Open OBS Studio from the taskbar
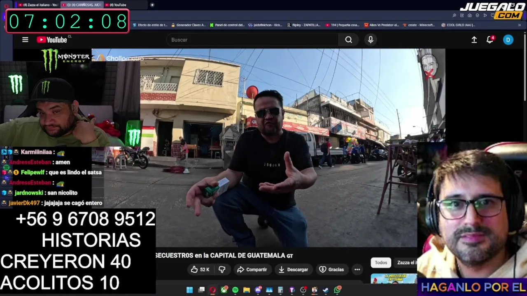Viewport: 527px width, 296px height. (303, 290)
